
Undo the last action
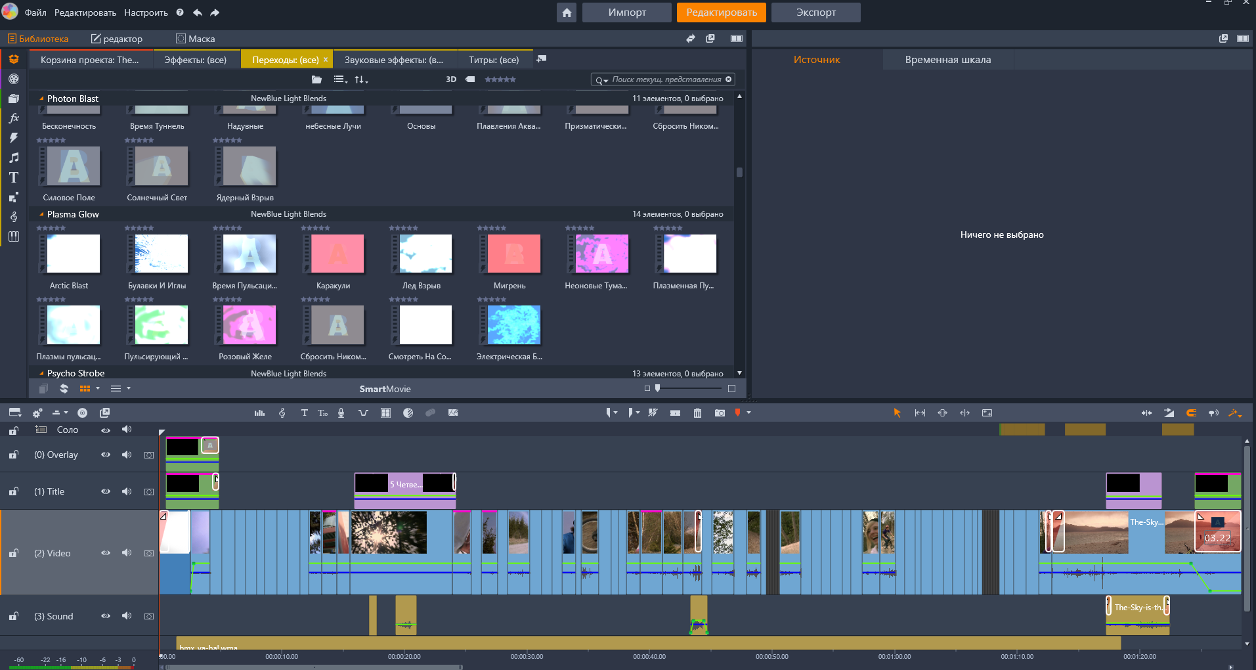pyautogui.click(x=198, y=12)
